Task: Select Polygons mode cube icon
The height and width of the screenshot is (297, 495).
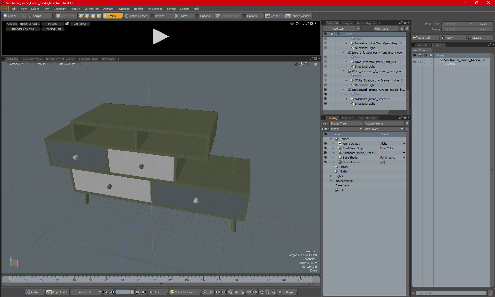Action: tap(93, 16)
